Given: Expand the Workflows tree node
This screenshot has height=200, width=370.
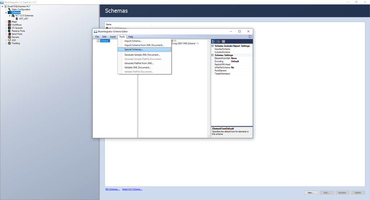Looking at the screenshot, I should (6, 25).
